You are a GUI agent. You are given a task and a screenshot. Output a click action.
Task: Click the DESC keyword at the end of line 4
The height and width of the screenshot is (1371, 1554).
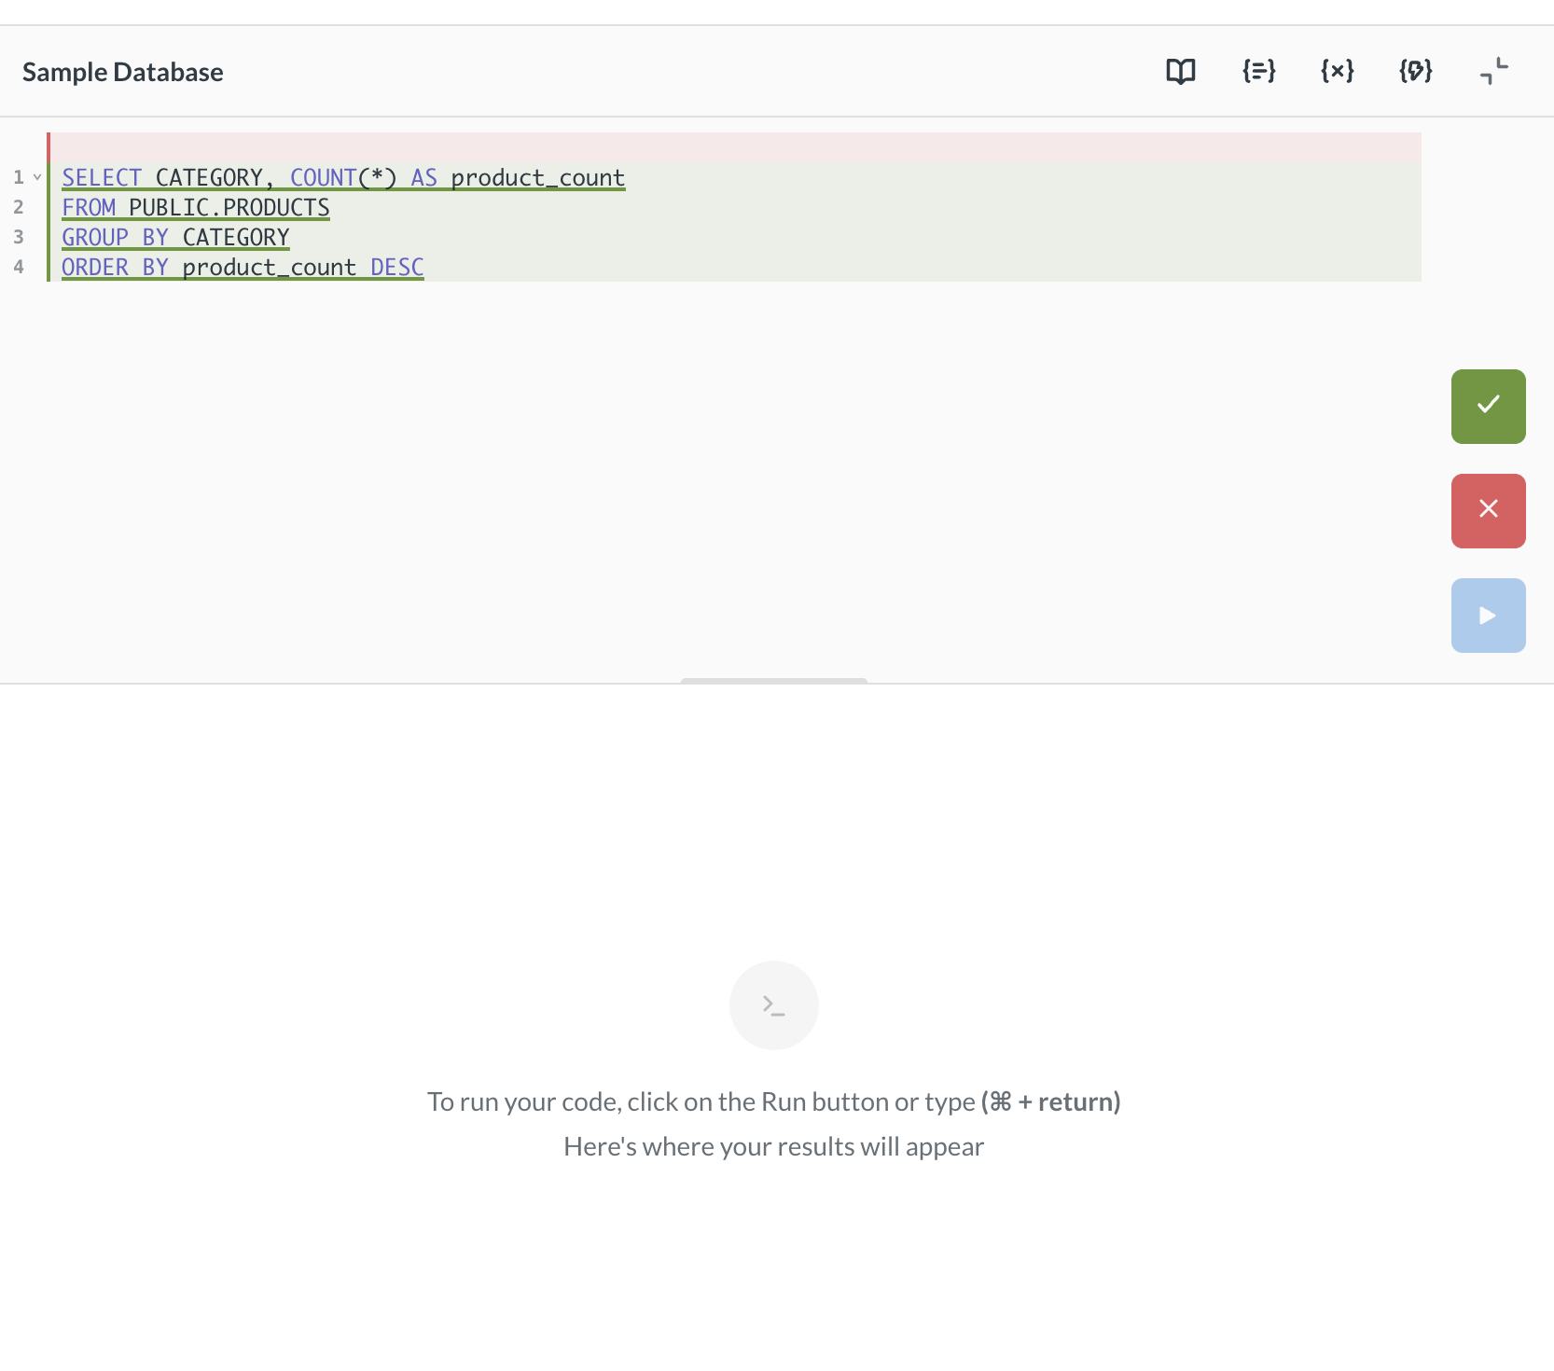click(396, 267)
